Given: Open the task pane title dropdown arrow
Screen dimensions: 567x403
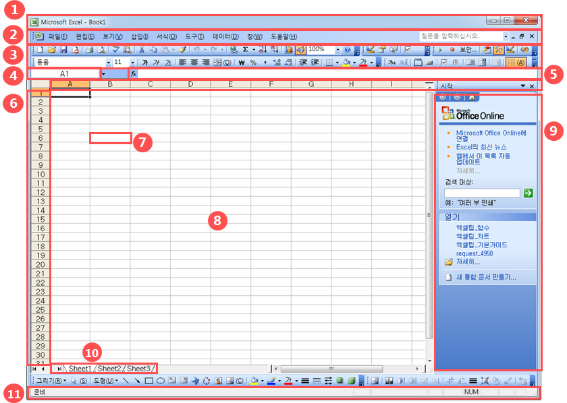Looking at the screenshot, I should 522,86.
